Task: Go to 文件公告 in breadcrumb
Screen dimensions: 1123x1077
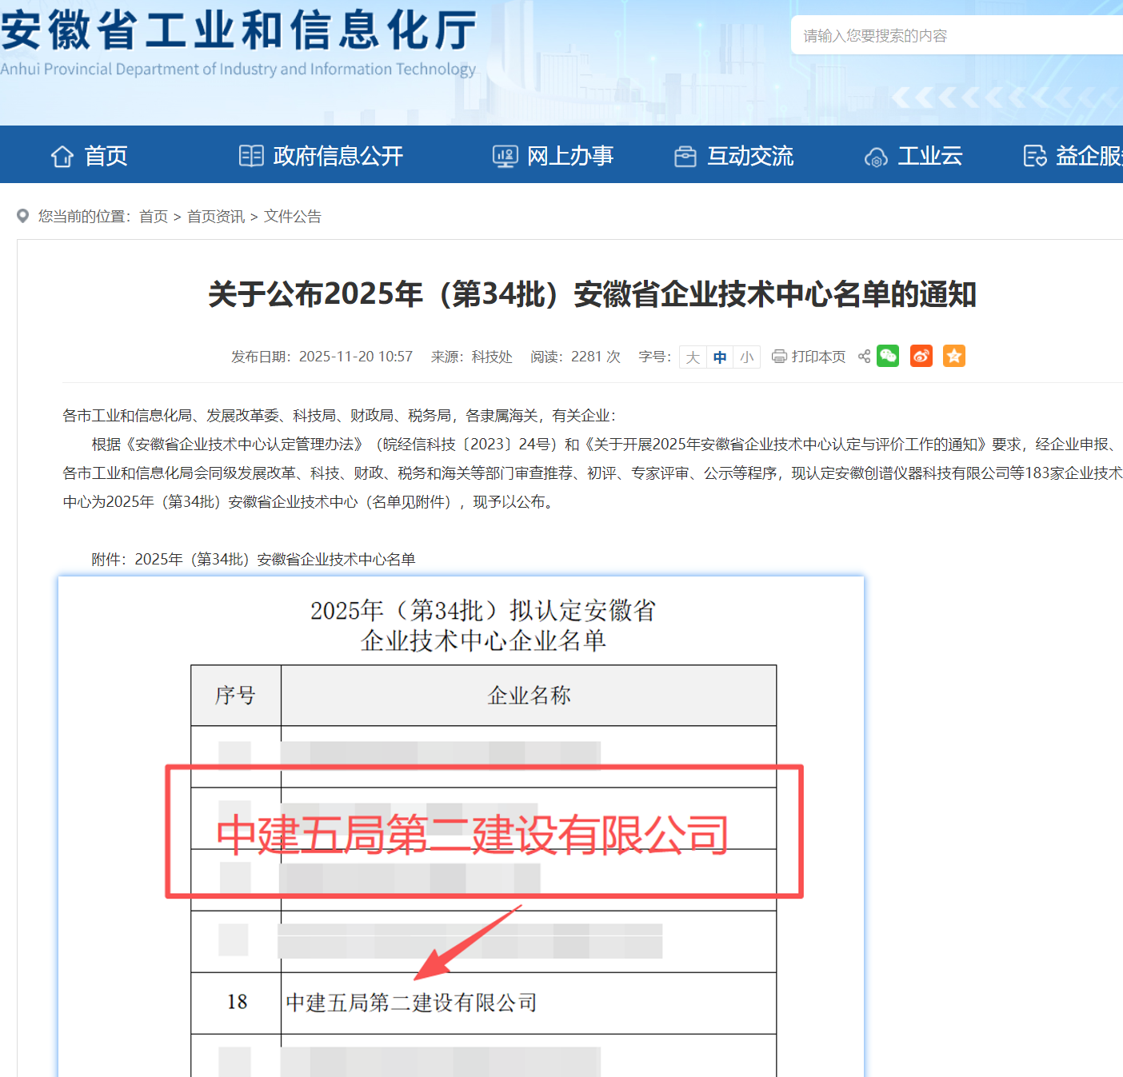Action: point(292,216)
